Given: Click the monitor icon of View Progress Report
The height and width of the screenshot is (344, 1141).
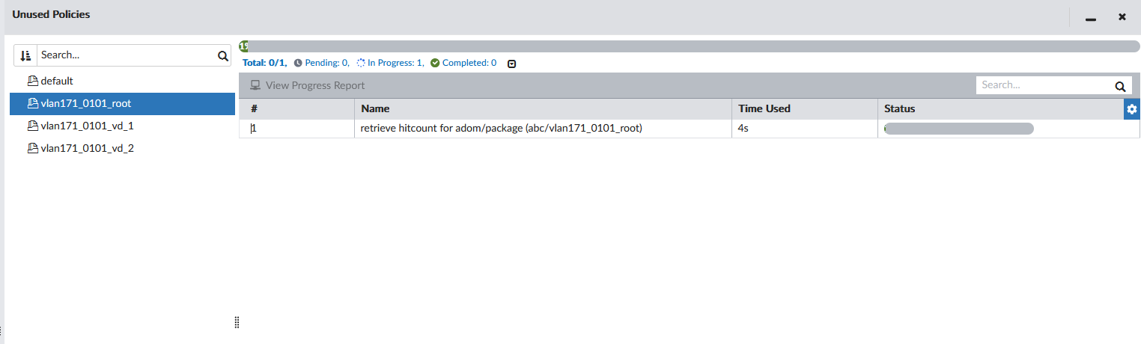Looking at the screenshot, I should tap(255, 85).
